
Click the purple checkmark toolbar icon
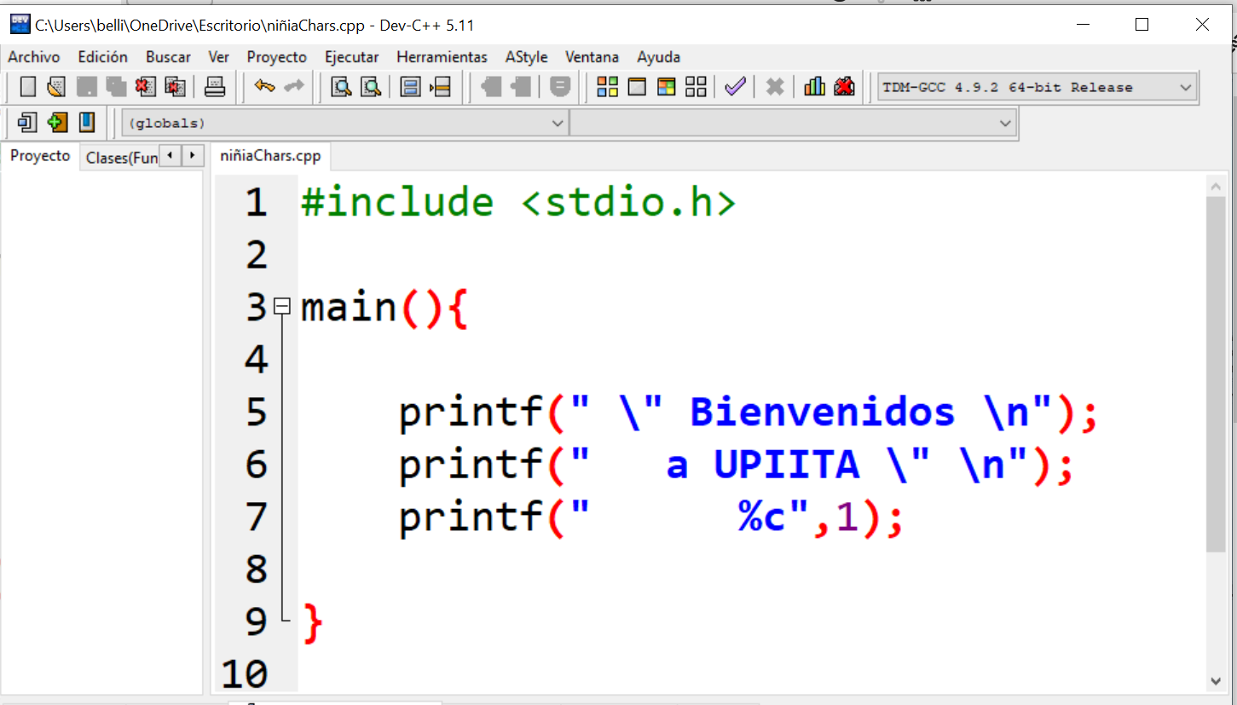click(735, 87)
